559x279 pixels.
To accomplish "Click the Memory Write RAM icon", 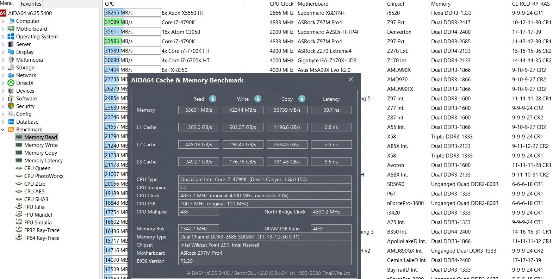I will pos(19,145).
